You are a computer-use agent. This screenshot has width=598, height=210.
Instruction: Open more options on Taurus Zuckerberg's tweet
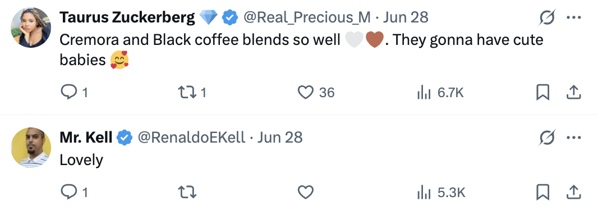tap(574, 17)
